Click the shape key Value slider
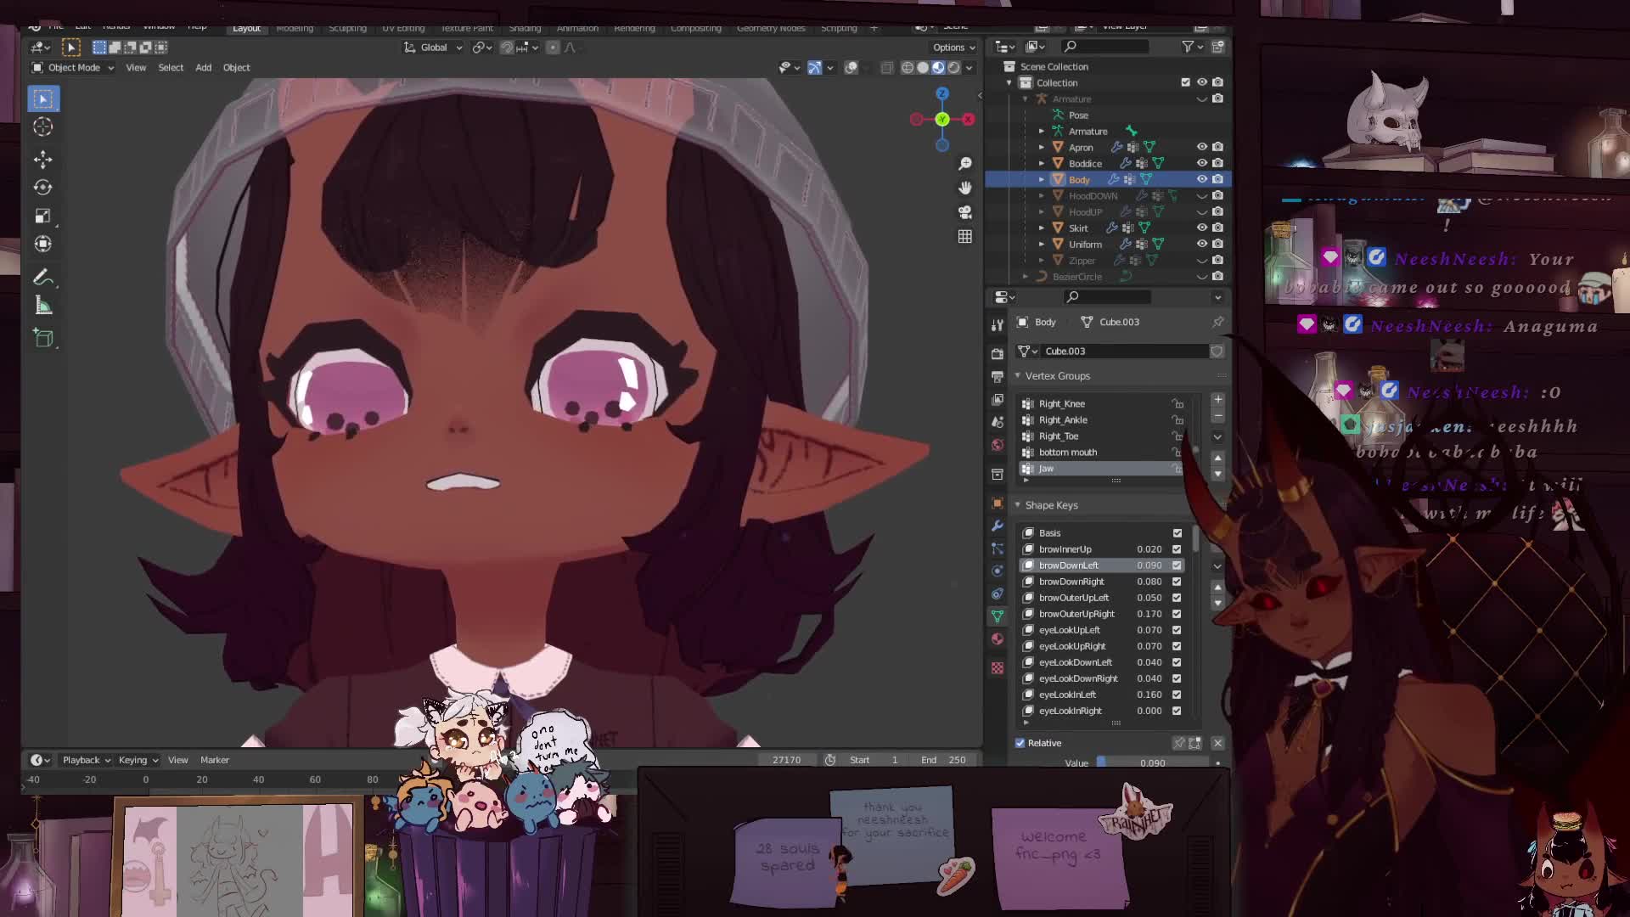Viewport: 1630px width, 917px height. coord(1153,762)
